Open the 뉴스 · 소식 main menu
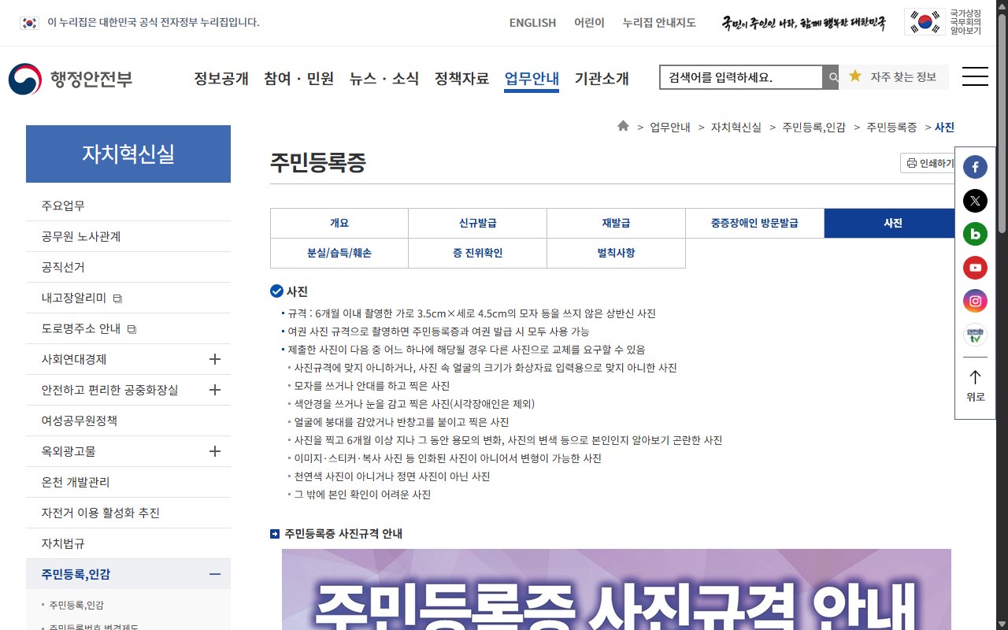1008x630 pixels. point(384,79)
